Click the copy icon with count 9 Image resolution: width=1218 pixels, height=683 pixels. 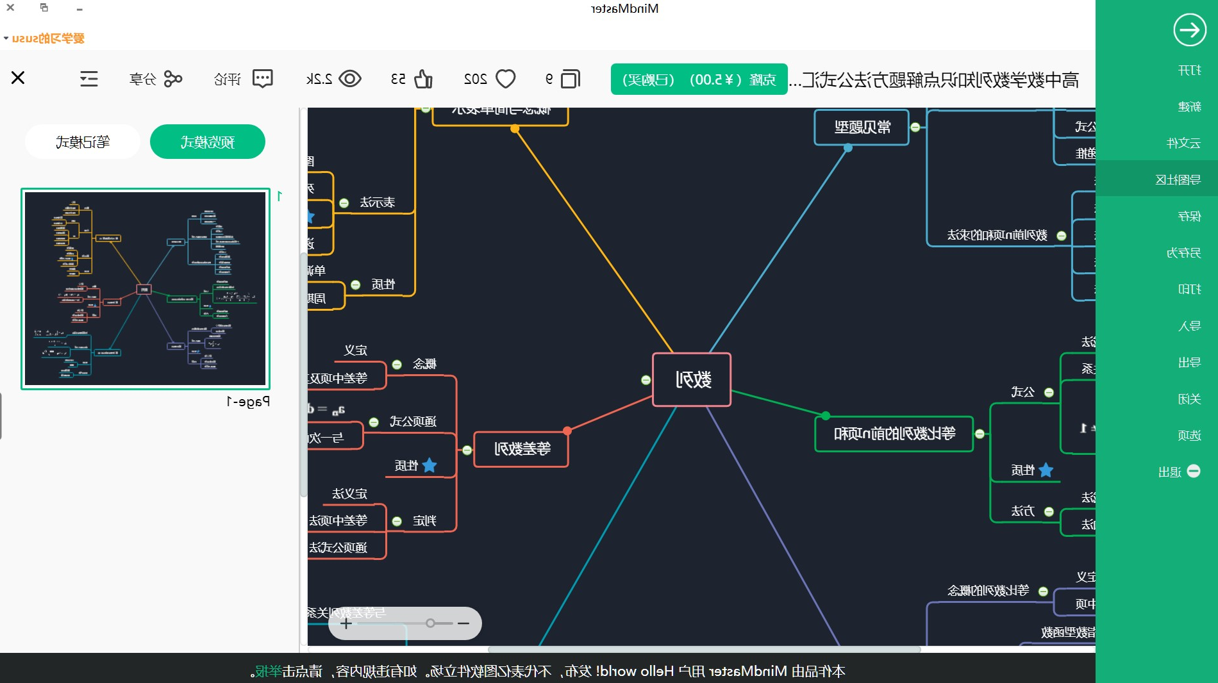coord(570,79)
